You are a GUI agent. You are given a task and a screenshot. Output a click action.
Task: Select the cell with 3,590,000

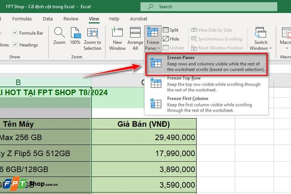[144, 185]
